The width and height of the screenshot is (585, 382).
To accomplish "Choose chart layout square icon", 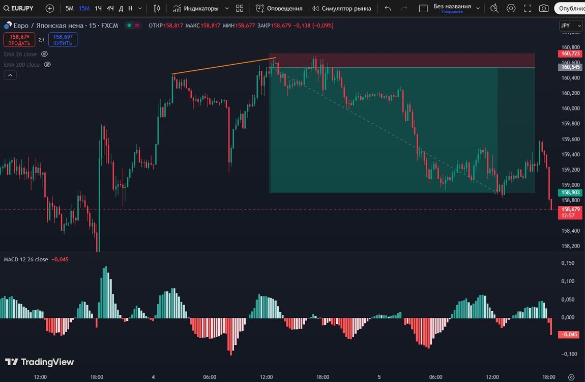I will click(x=423, y=8).
